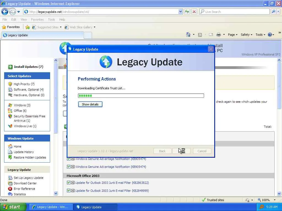
Task: Click the Hardware, Optional icon
Action: [x=10, y=95]
